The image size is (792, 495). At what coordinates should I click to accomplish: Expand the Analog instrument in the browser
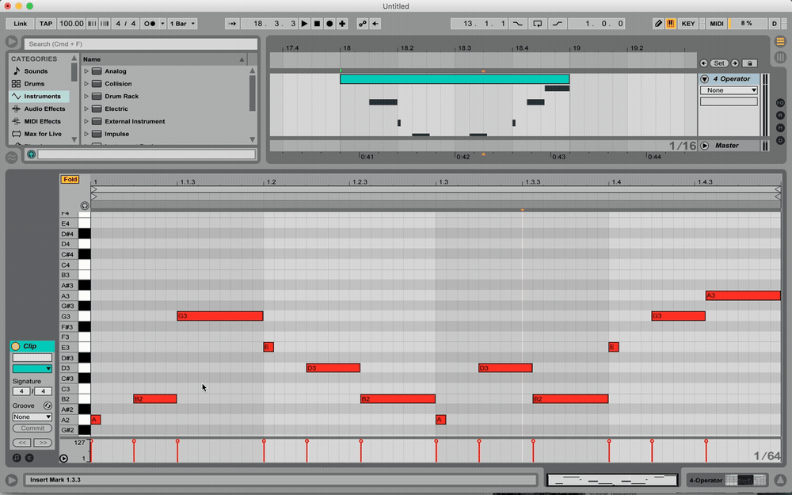tap(87, 70)
